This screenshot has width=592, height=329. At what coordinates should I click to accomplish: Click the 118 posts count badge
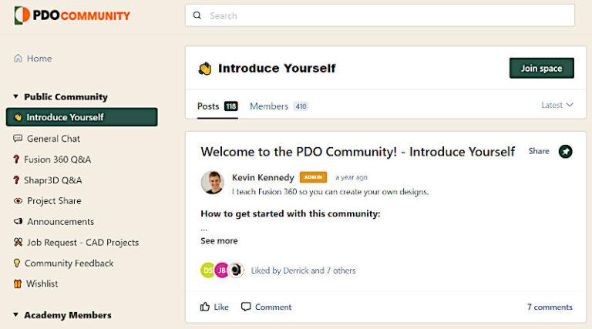[231, 106]
